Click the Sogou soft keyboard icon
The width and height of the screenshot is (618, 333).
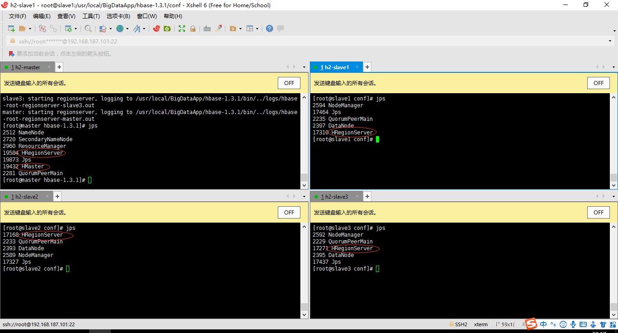pyautogui.click(x=583, y=324)
